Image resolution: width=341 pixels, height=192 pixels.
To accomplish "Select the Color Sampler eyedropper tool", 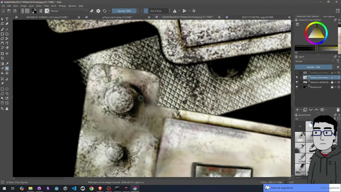I will [7, 64].
